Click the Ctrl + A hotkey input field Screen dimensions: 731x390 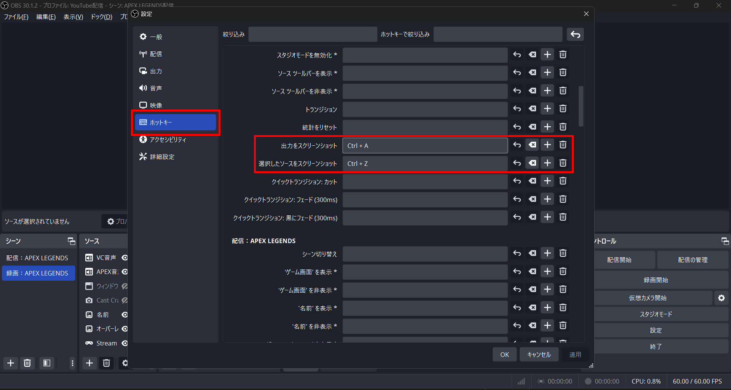click(425, 146)
